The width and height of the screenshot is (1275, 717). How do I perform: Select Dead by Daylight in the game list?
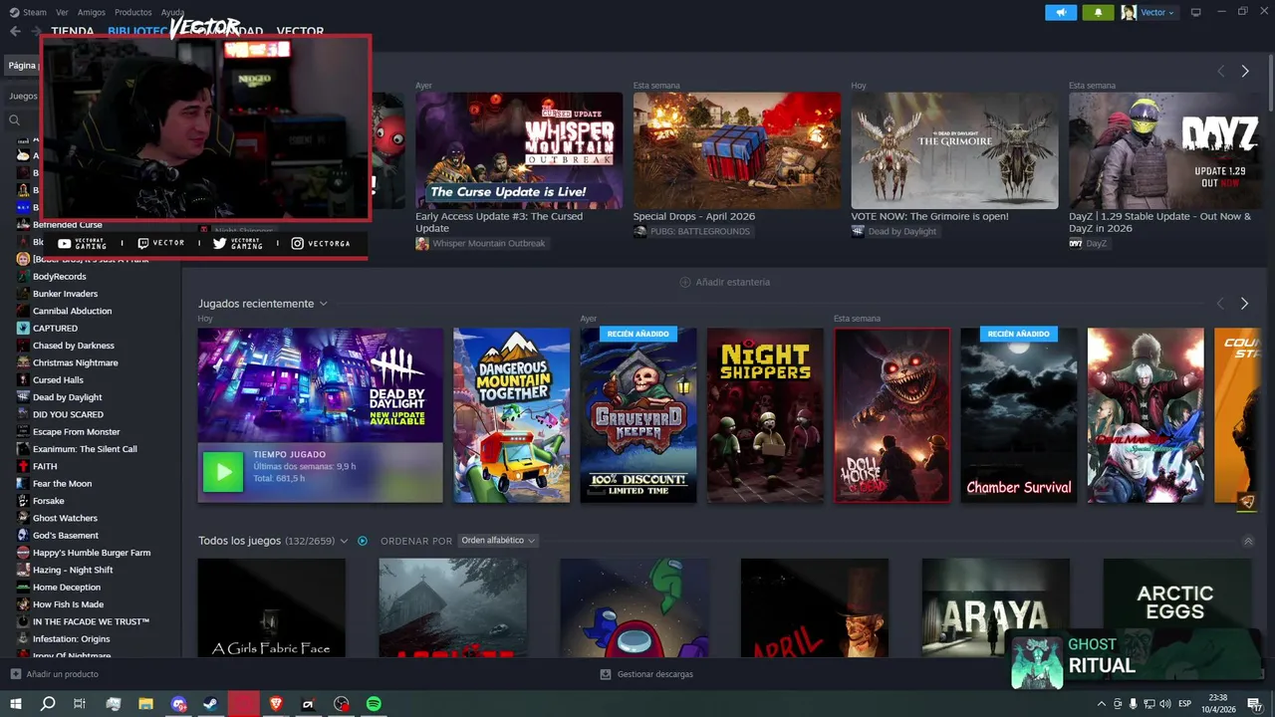pyautogui.click(x=68, y=397)
